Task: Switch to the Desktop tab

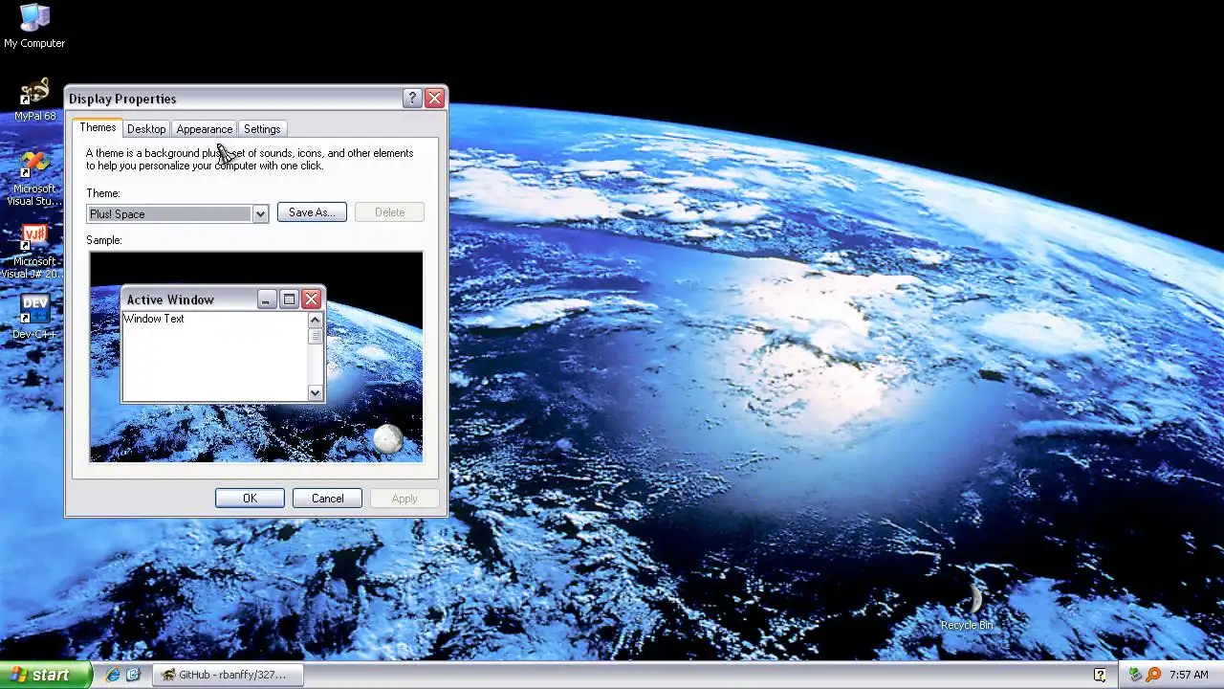Action: [x=146, y=129]
